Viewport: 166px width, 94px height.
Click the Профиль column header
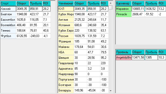[x=124, y=52]
